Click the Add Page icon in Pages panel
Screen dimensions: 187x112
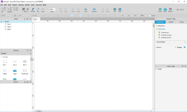coord(25,19)
